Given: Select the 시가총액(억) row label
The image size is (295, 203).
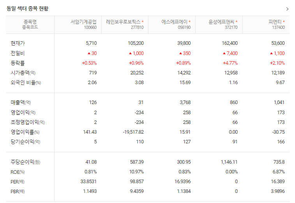Looking at the screenshot, I should click(23, 73).
